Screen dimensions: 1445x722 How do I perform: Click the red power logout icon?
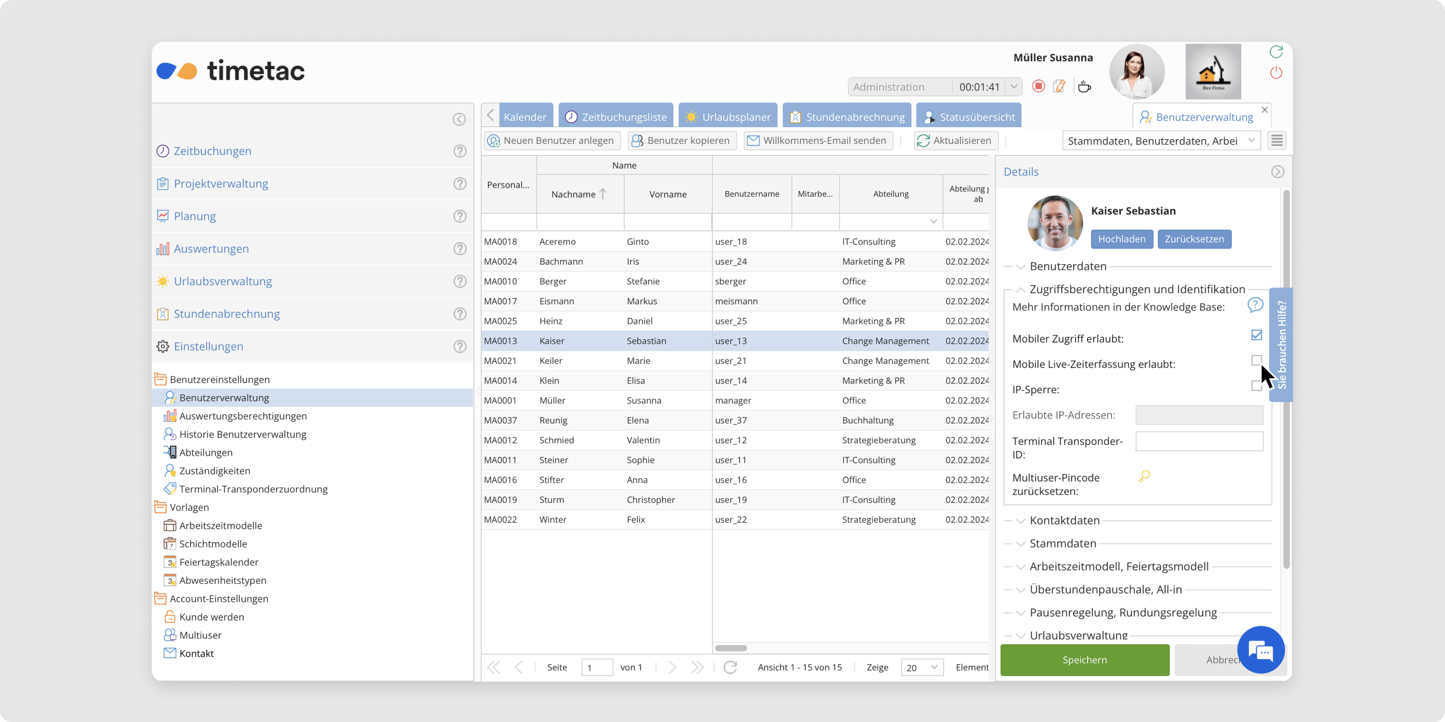pyautogui.click(x=1276, y=73)
